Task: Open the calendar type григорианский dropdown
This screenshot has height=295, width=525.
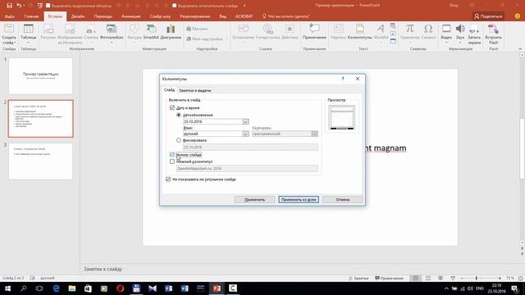Action: point(314,134)
